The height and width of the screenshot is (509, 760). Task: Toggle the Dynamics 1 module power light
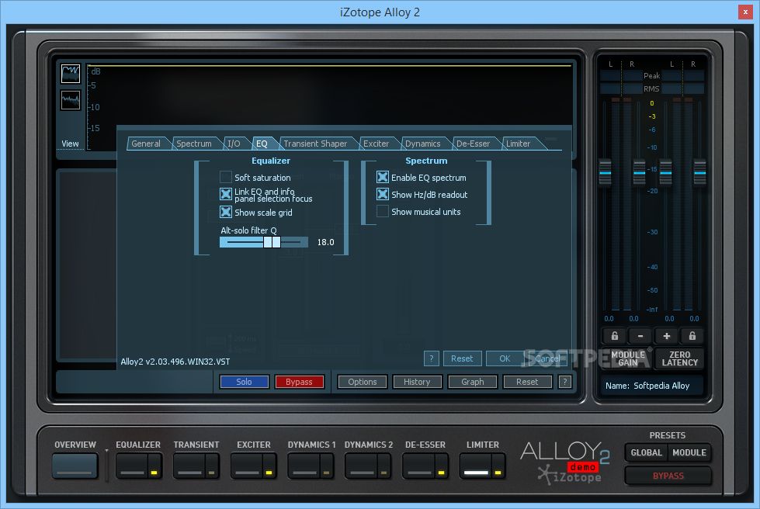(x=326, y=473)
